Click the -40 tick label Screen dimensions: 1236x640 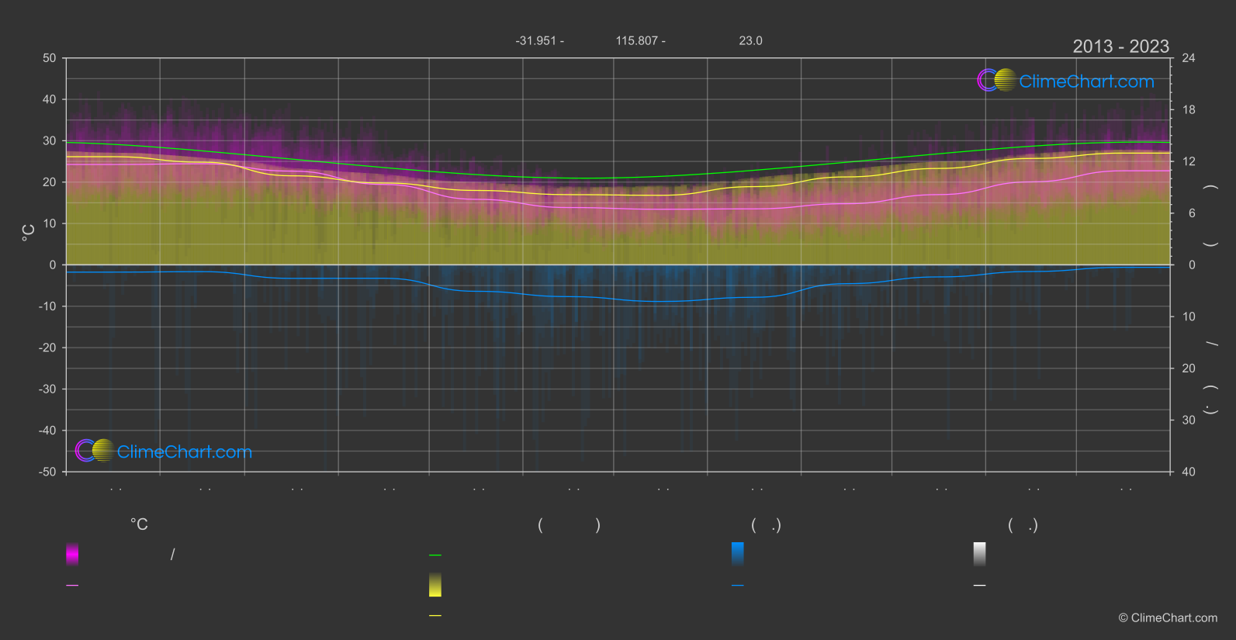pyautogui.click(x=47, y=431)
